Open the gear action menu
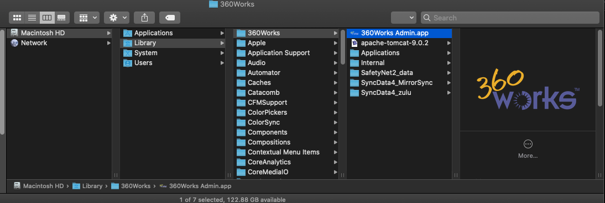Screen dimensions: 605x203 point(117,18)
